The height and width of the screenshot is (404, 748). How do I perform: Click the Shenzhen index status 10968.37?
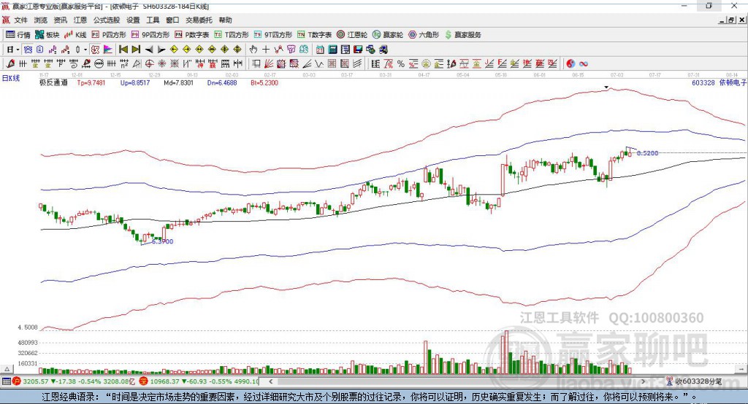[165, 381]
